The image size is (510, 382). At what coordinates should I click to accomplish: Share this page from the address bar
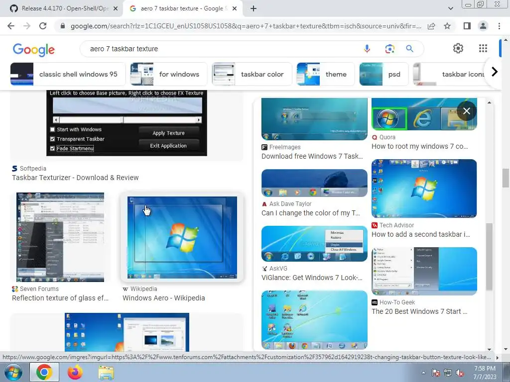click(431, 26)
